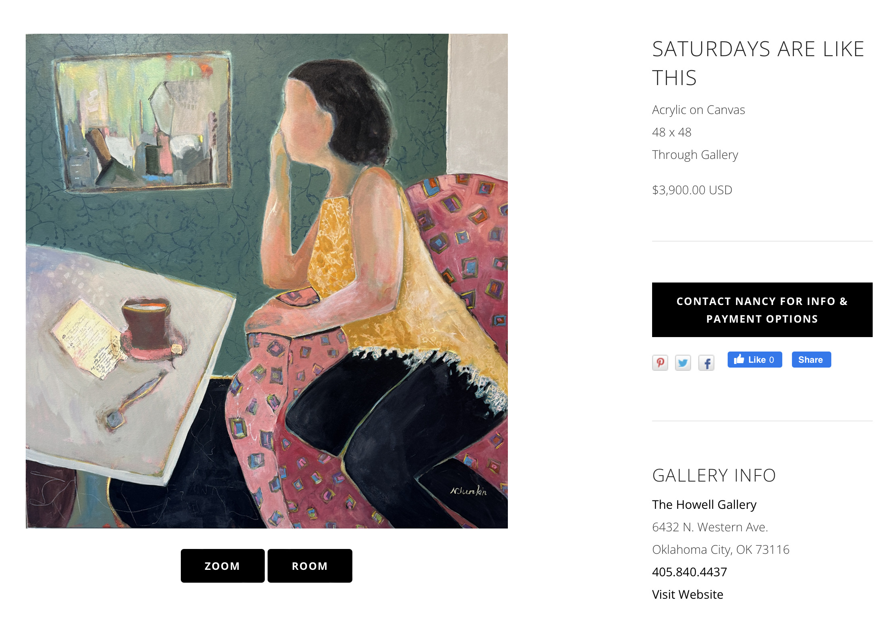
Task: Click the blue Facebook Share button
Action: point(811,360)
